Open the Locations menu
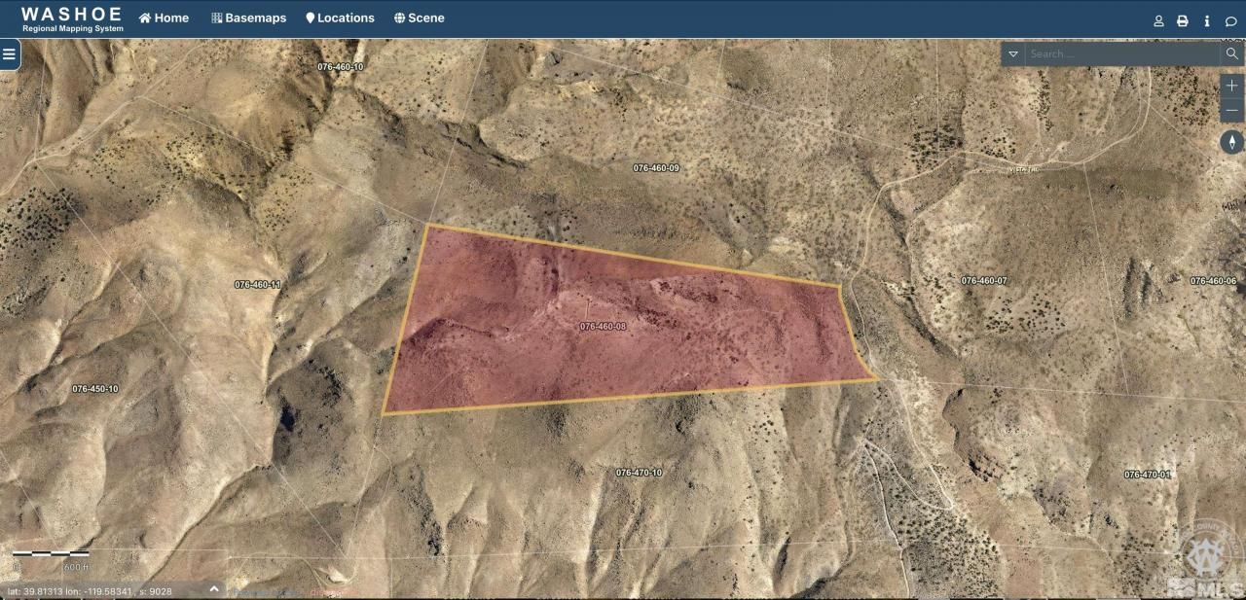This screenshot has width=1246, height=600. click(341, 17)
